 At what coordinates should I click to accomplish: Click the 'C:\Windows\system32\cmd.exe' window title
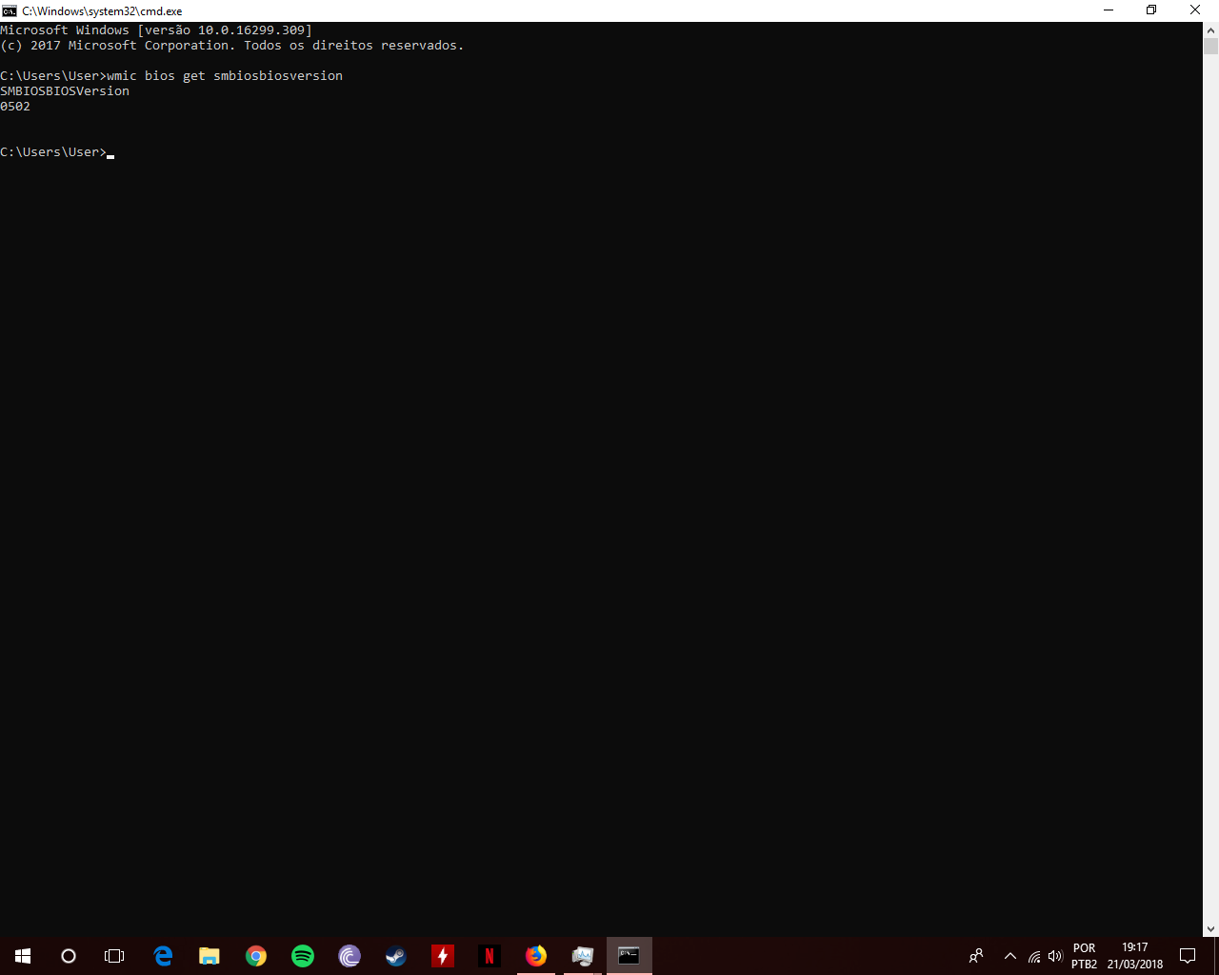(102, 11)
